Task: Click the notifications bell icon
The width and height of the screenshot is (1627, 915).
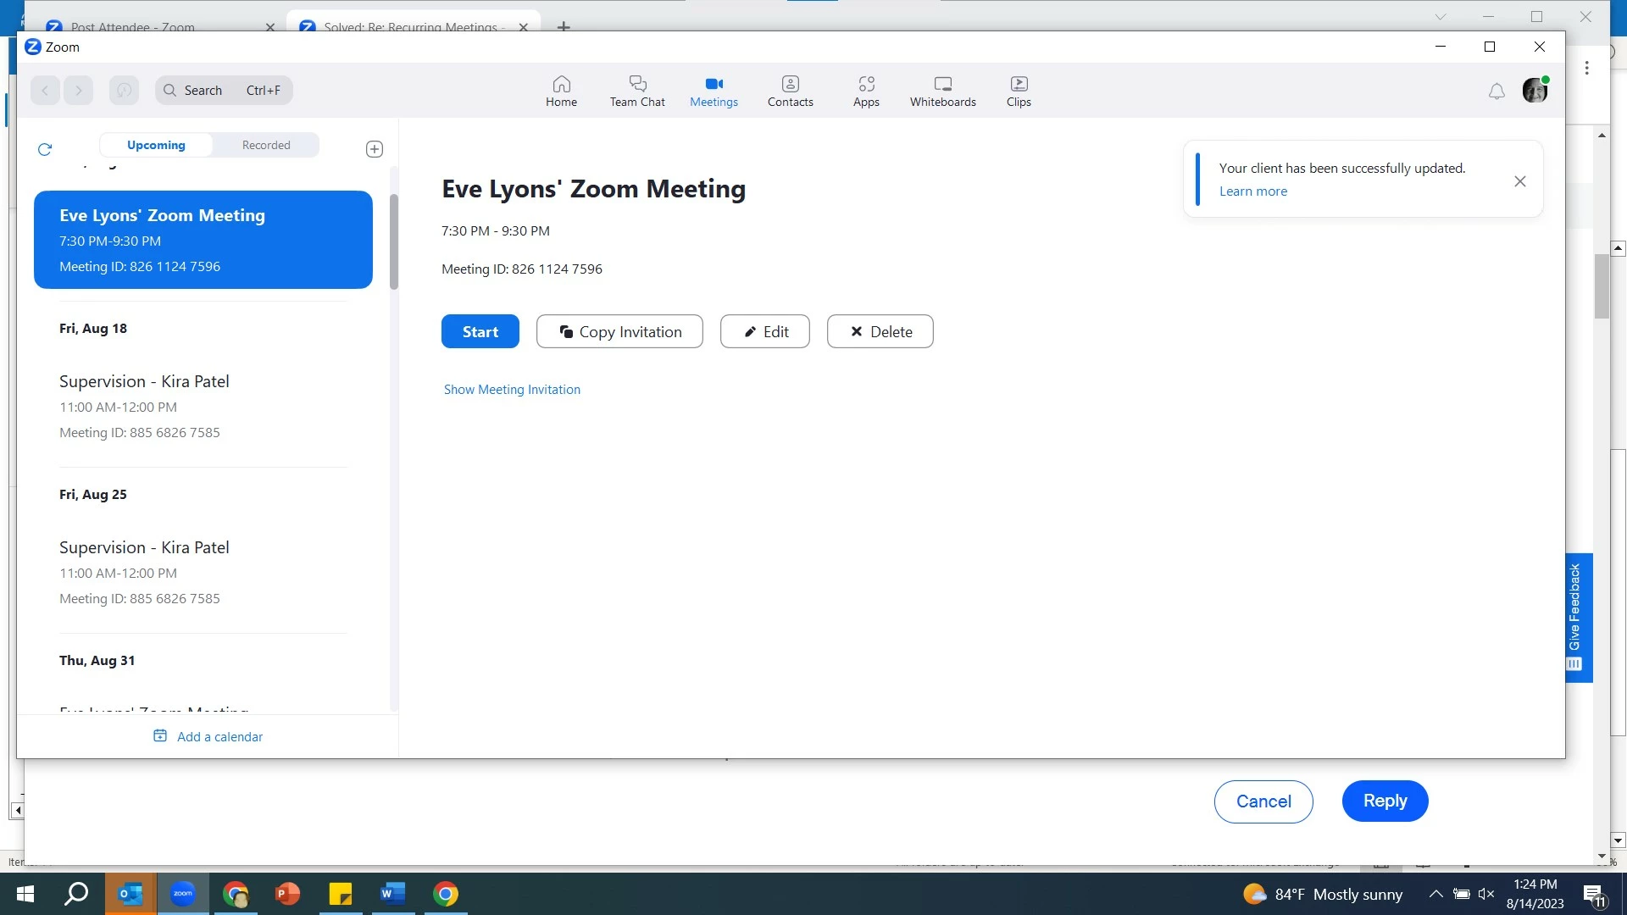Action: (1497, 91)
